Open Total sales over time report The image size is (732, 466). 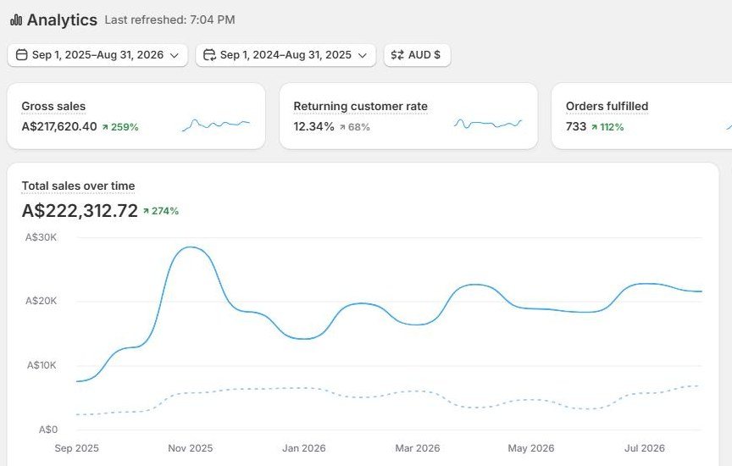[x=79, y=186]
